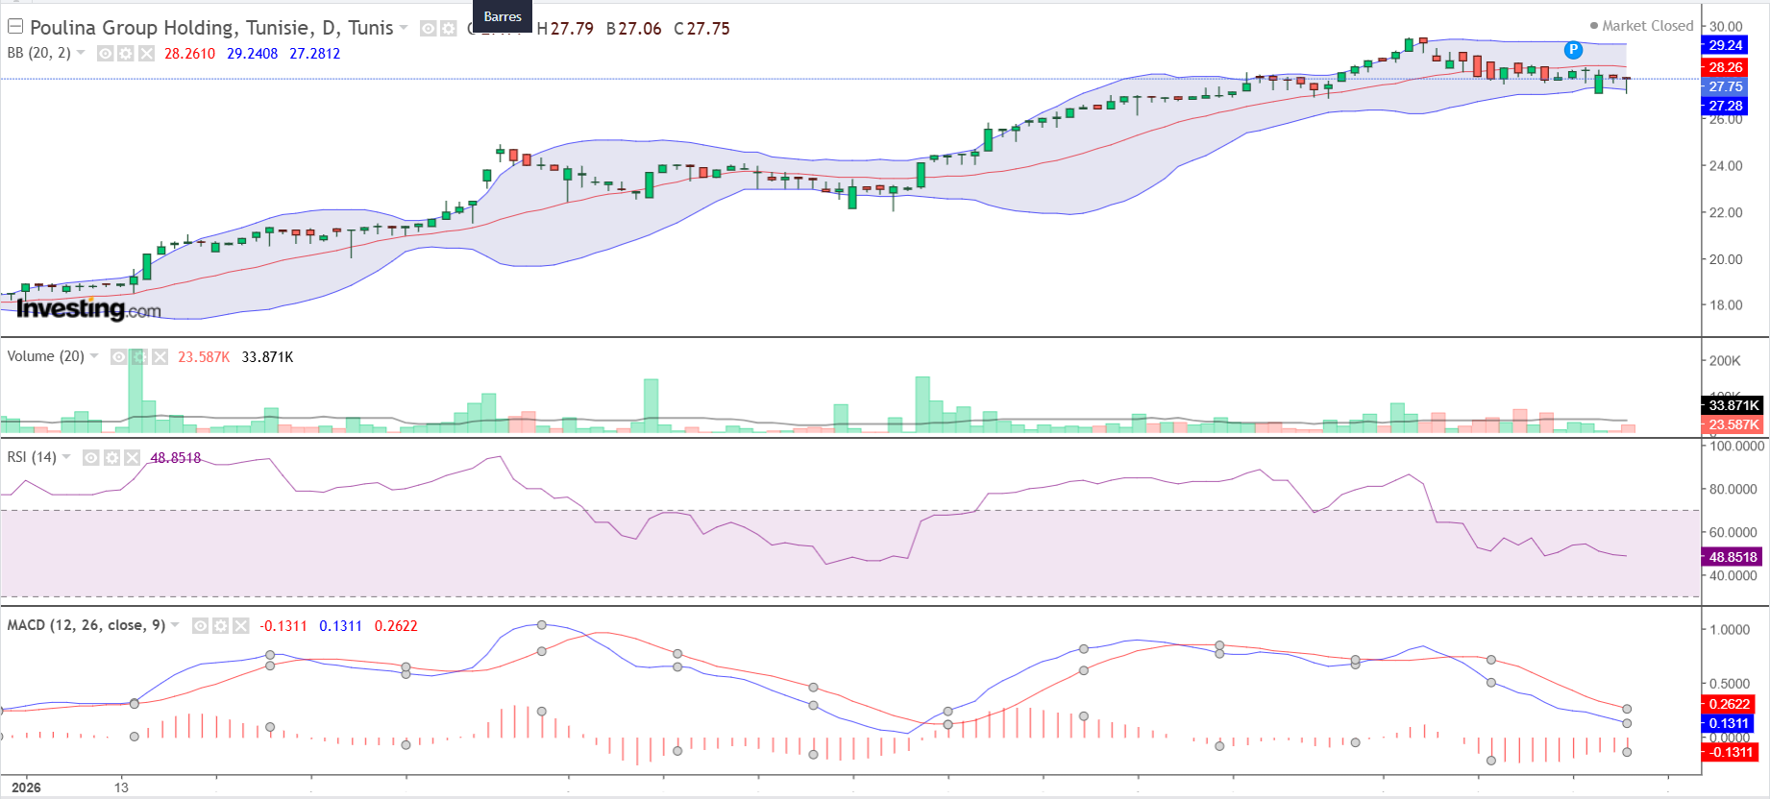
Task: Click the Volume (20) indicator label
Action: click(x=45, y=356)
